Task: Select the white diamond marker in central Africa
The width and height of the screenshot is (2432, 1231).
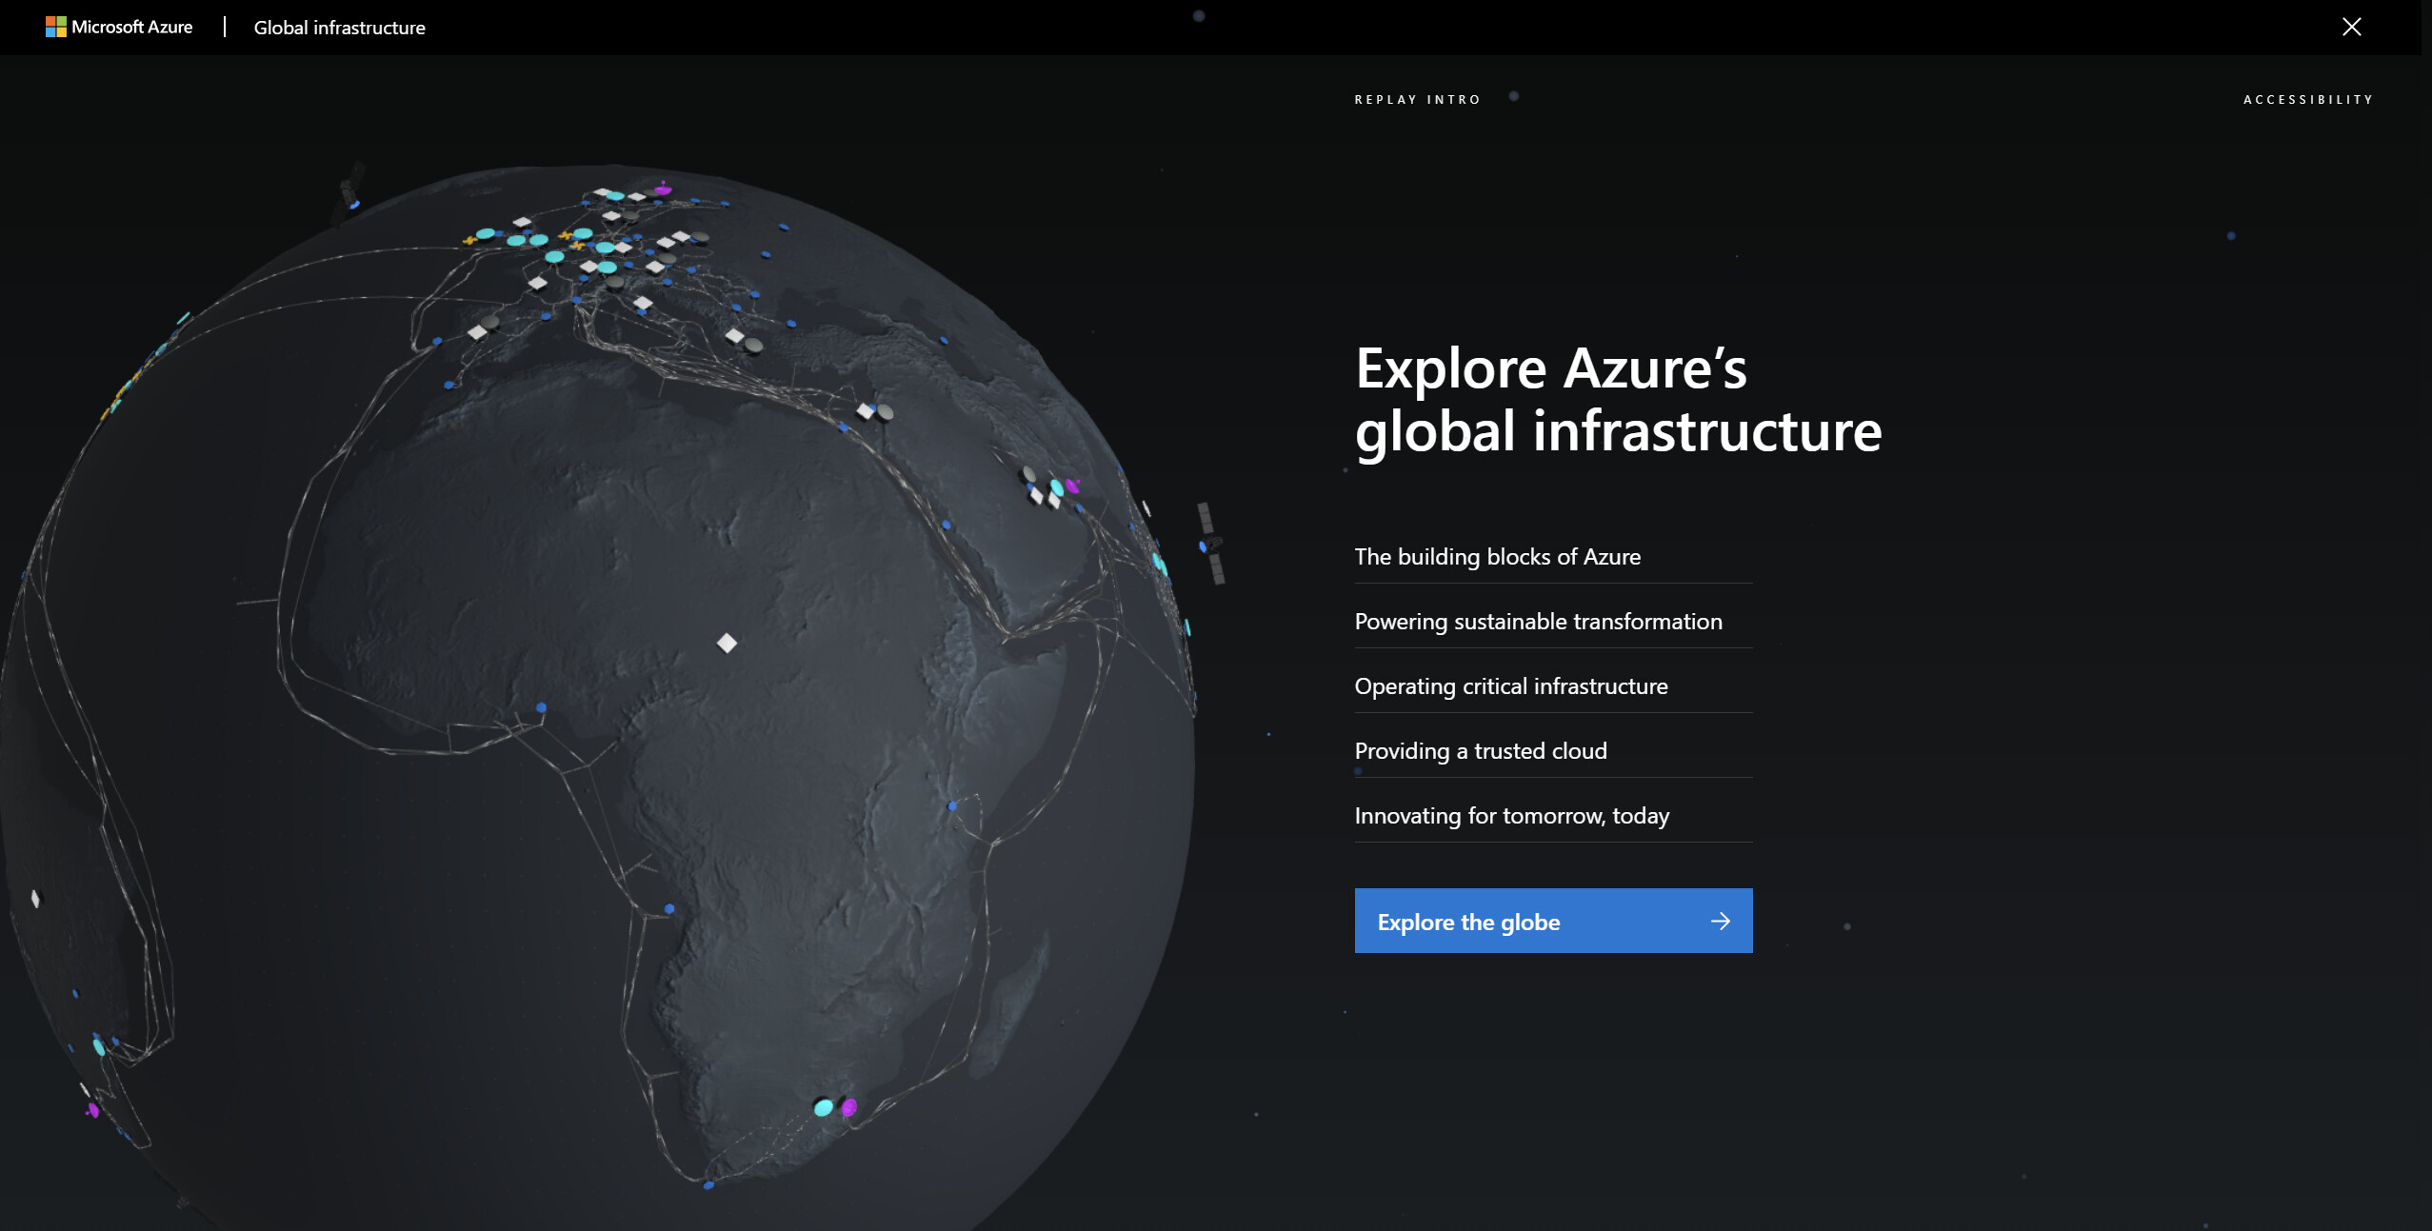Action: [x=727, y=644]
